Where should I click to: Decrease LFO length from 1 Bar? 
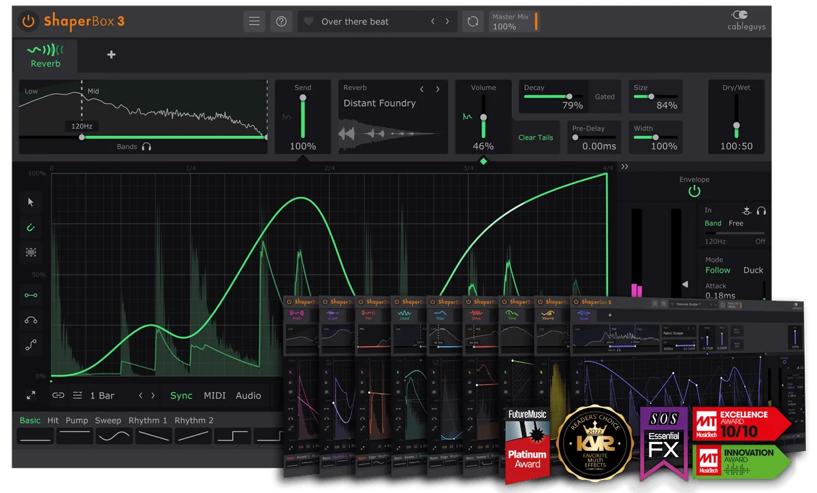coord(141,396)
